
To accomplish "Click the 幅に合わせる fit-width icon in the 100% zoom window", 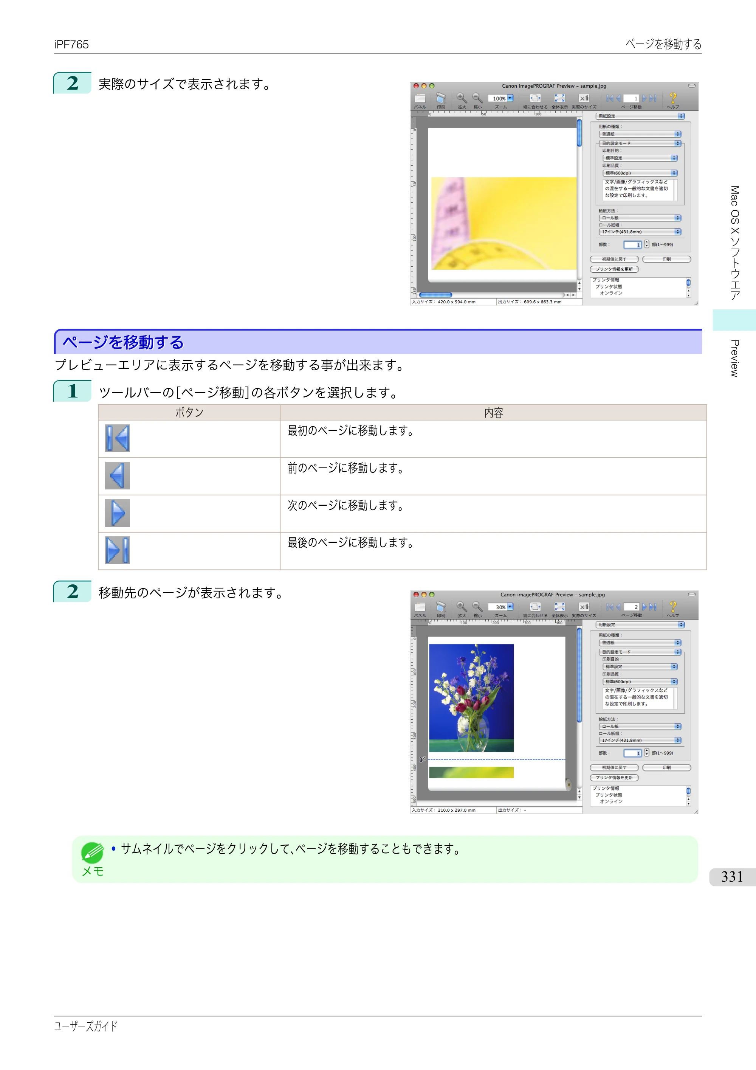I will click(x=535, y=98).
